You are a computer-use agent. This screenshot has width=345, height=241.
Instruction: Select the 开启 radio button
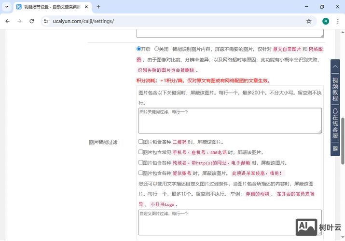[138, 49]
